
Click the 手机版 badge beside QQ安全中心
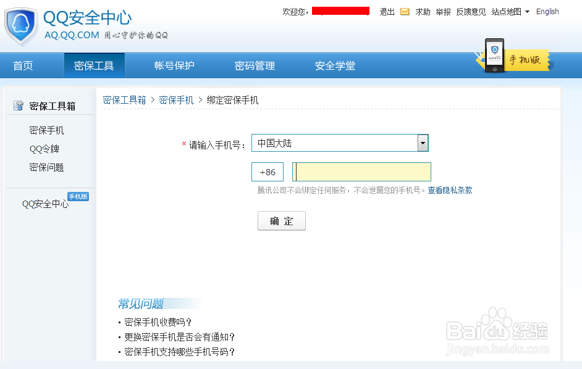point(78,197)
